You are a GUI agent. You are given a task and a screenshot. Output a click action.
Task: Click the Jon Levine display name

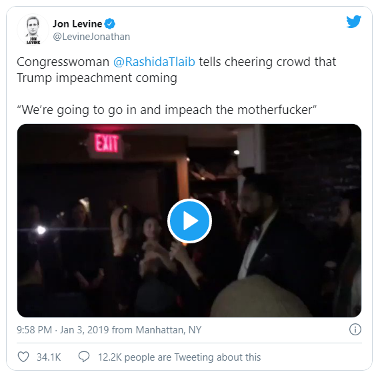[x=77, y=24]
